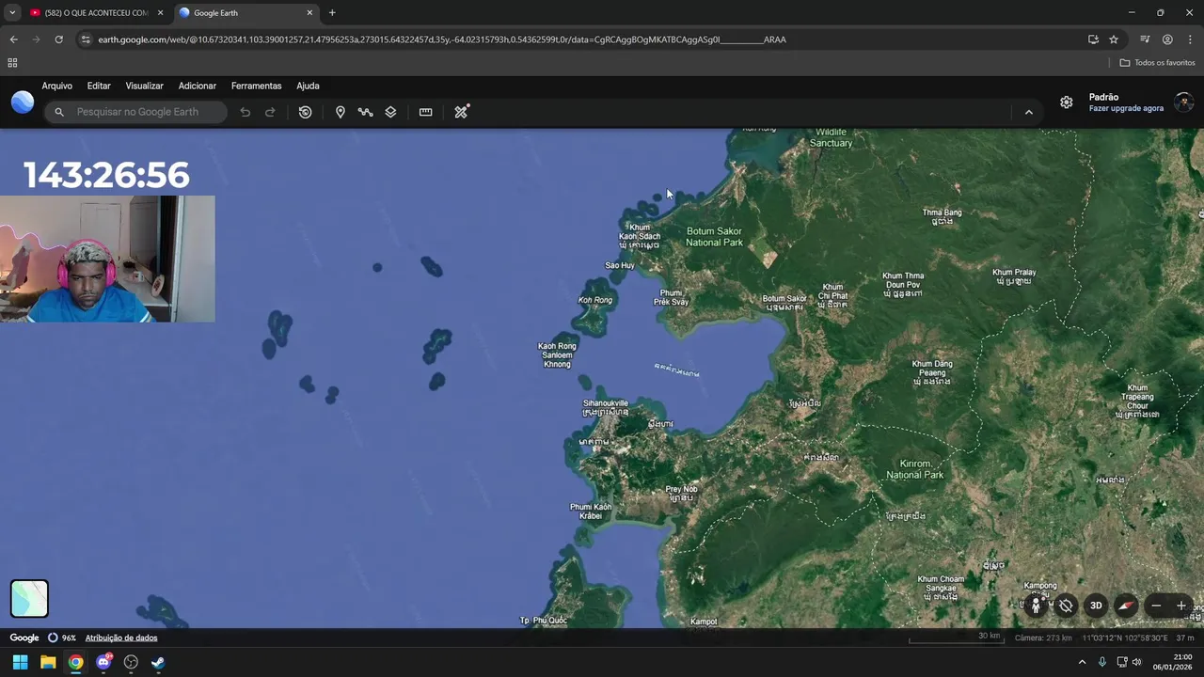Open the apps grid in bookmarks bar
Screen dimensions: 1204x677
click(x=12, y=63)
